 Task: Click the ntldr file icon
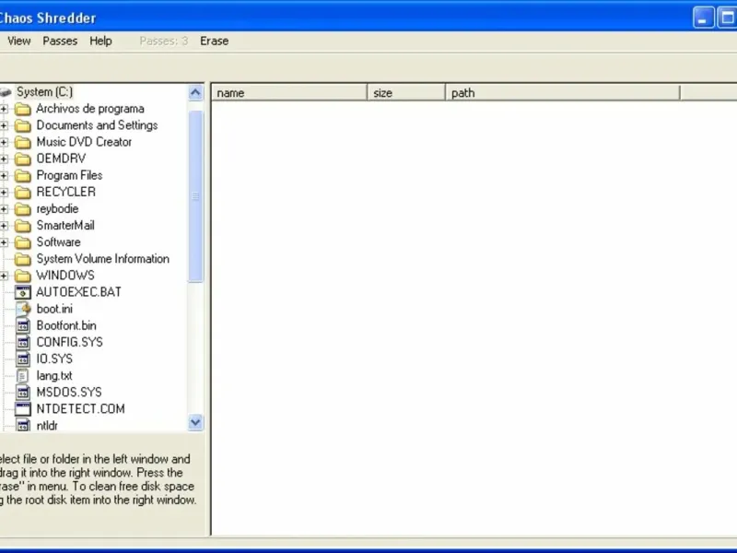[x=22, y=426]
